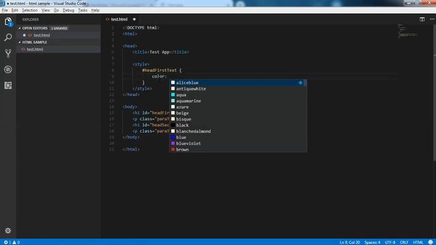Viewport: 436px width, 245px height.
Task: Click CRLF line ending in status bar
Action: pos(404,242)
